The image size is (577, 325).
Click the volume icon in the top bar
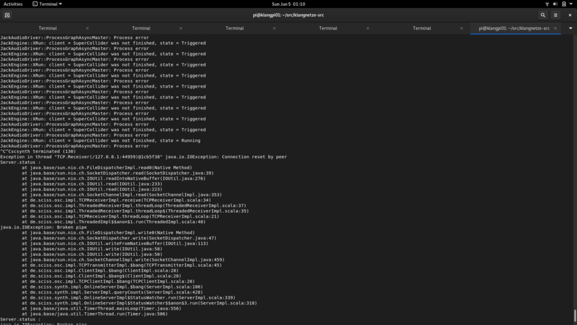coord(555,4)
